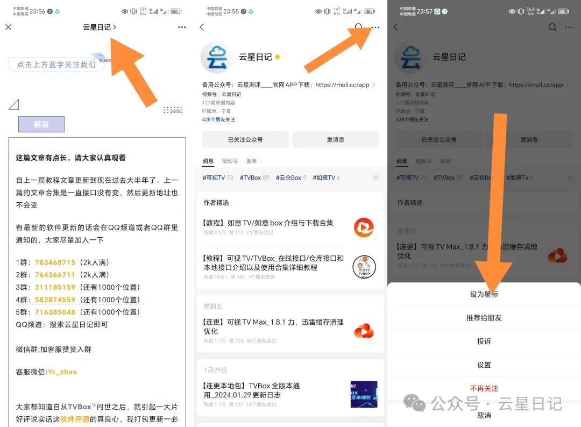Open the article page's three-dot more menu
581x427 pixels.
pyautogui.click(x=182, y=27)
